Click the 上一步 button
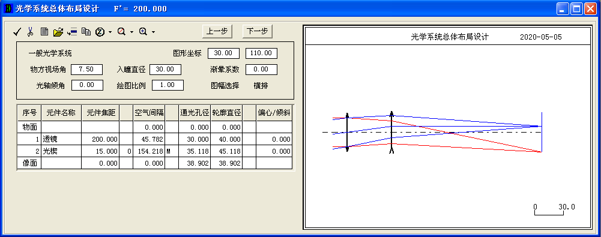Viewport: 601px width, 237px height. 217,32
